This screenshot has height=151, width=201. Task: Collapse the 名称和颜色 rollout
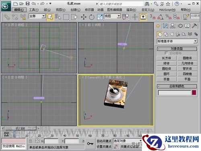coord(177,86)
